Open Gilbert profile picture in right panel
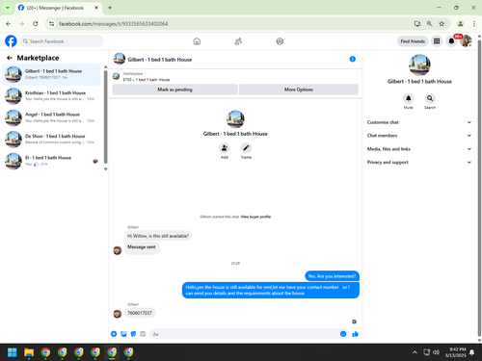The width and height of the screenshot is (482, 361). [419, 64]
